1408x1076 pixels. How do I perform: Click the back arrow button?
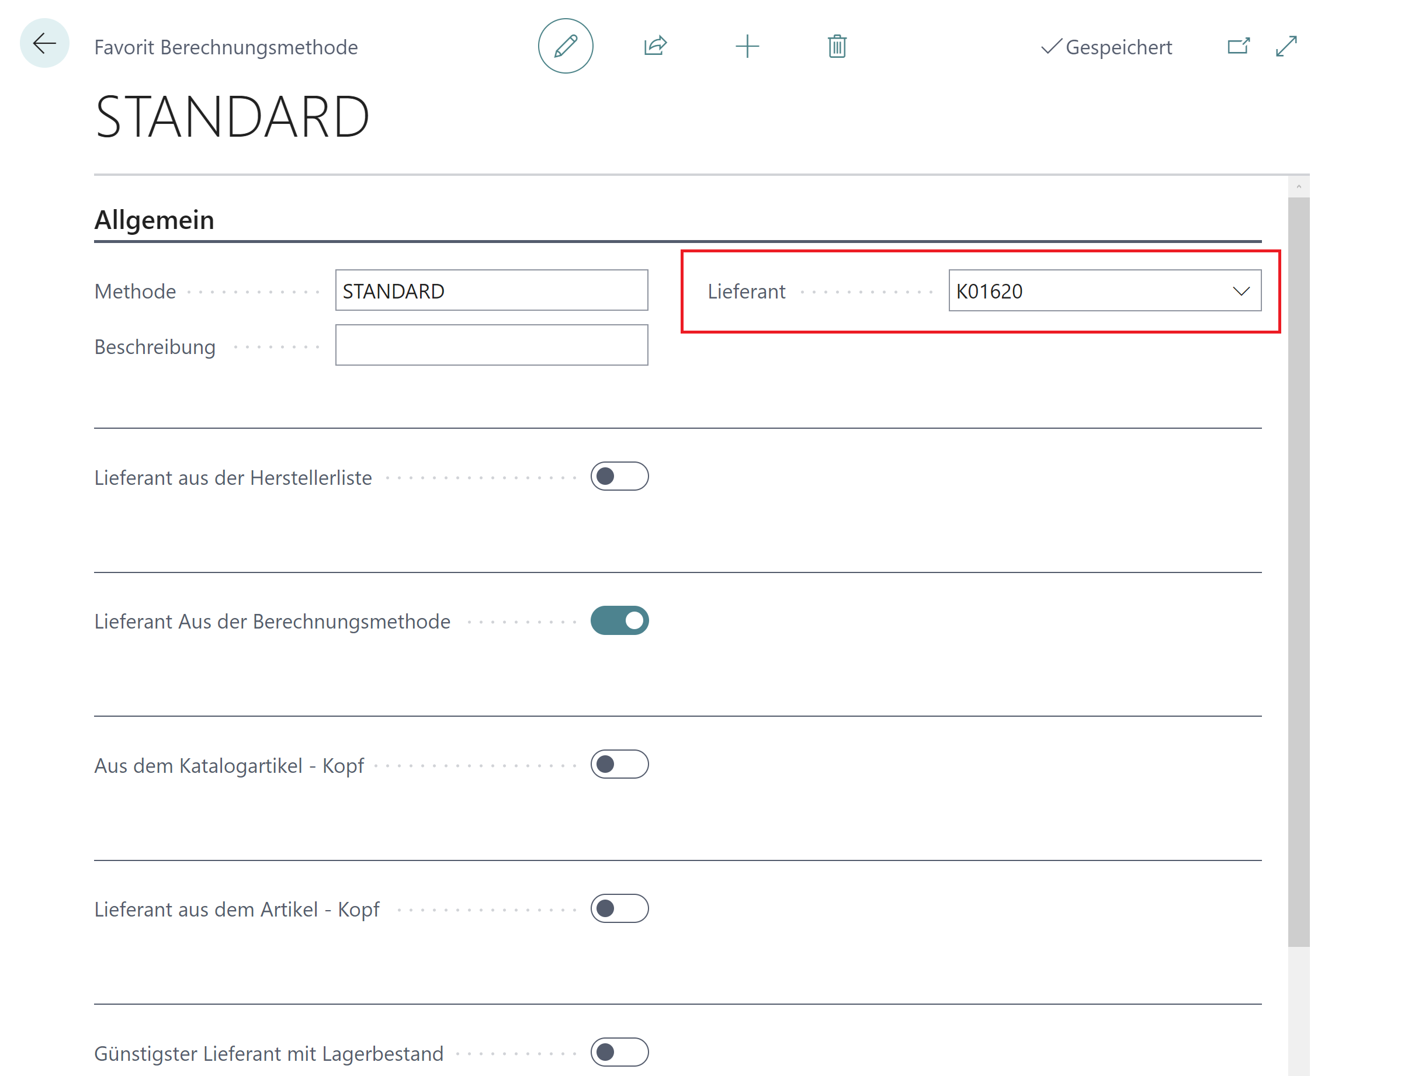point(44,44)
